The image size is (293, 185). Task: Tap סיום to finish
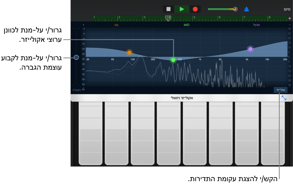287,9
